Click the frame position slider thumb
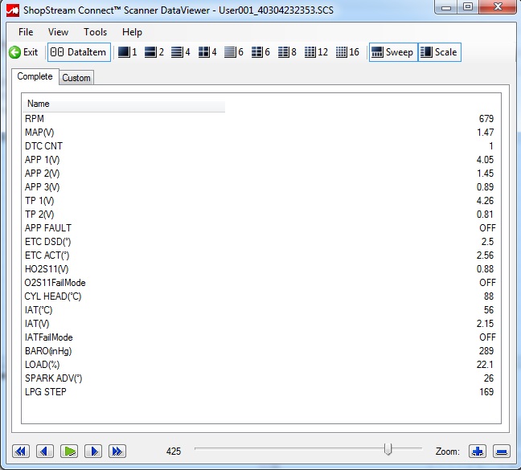Viewport: 521px width, 470px height. pos(388,449)
